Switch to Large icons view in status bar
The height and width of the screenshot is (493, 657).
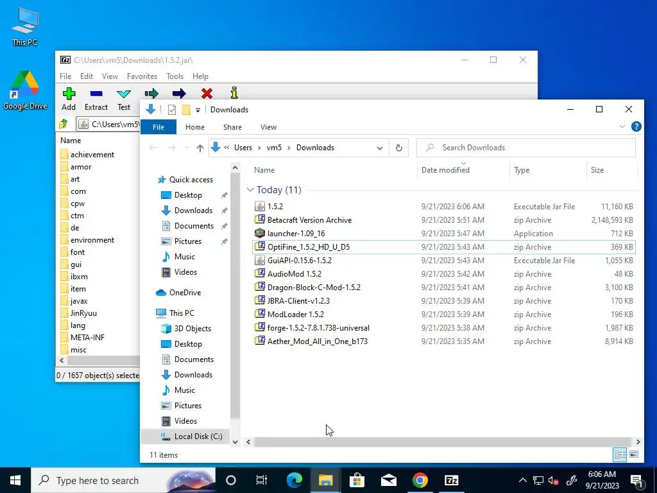[x=634, y=454]
